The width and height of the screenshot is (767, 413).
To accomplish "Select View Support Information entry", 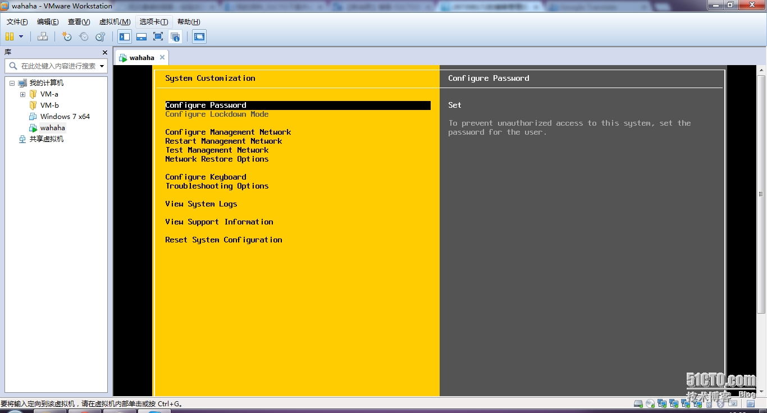I will 219,222.
